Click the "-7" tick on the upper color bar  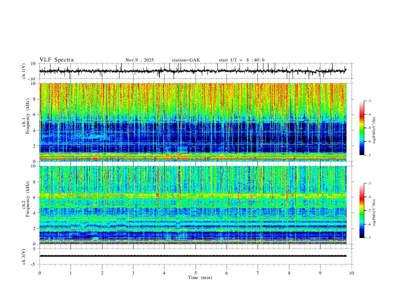point(368,155)
